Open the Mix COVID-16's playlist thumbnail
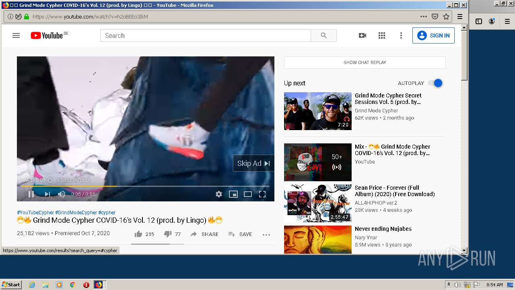The width and height of the screenshot is (515, 290). pos(318,162)
